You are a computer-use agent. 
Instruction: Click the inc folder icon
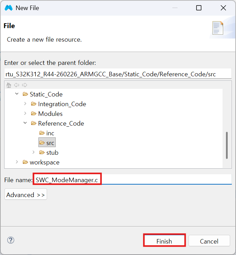point(42,133)
